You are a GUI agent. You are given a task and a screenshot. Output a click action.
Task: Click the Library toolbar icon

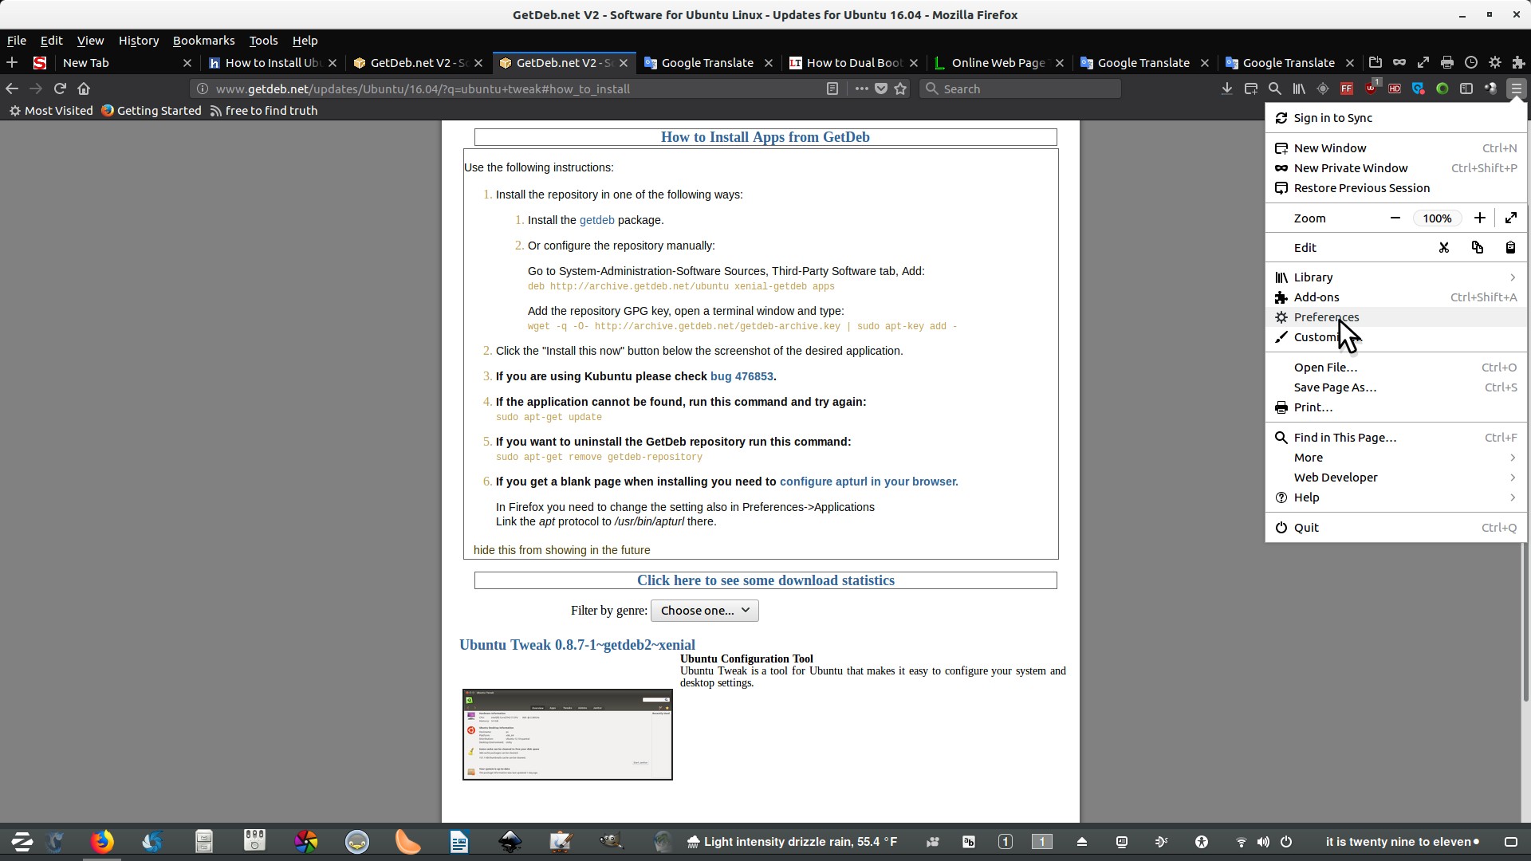(1299, 88)
